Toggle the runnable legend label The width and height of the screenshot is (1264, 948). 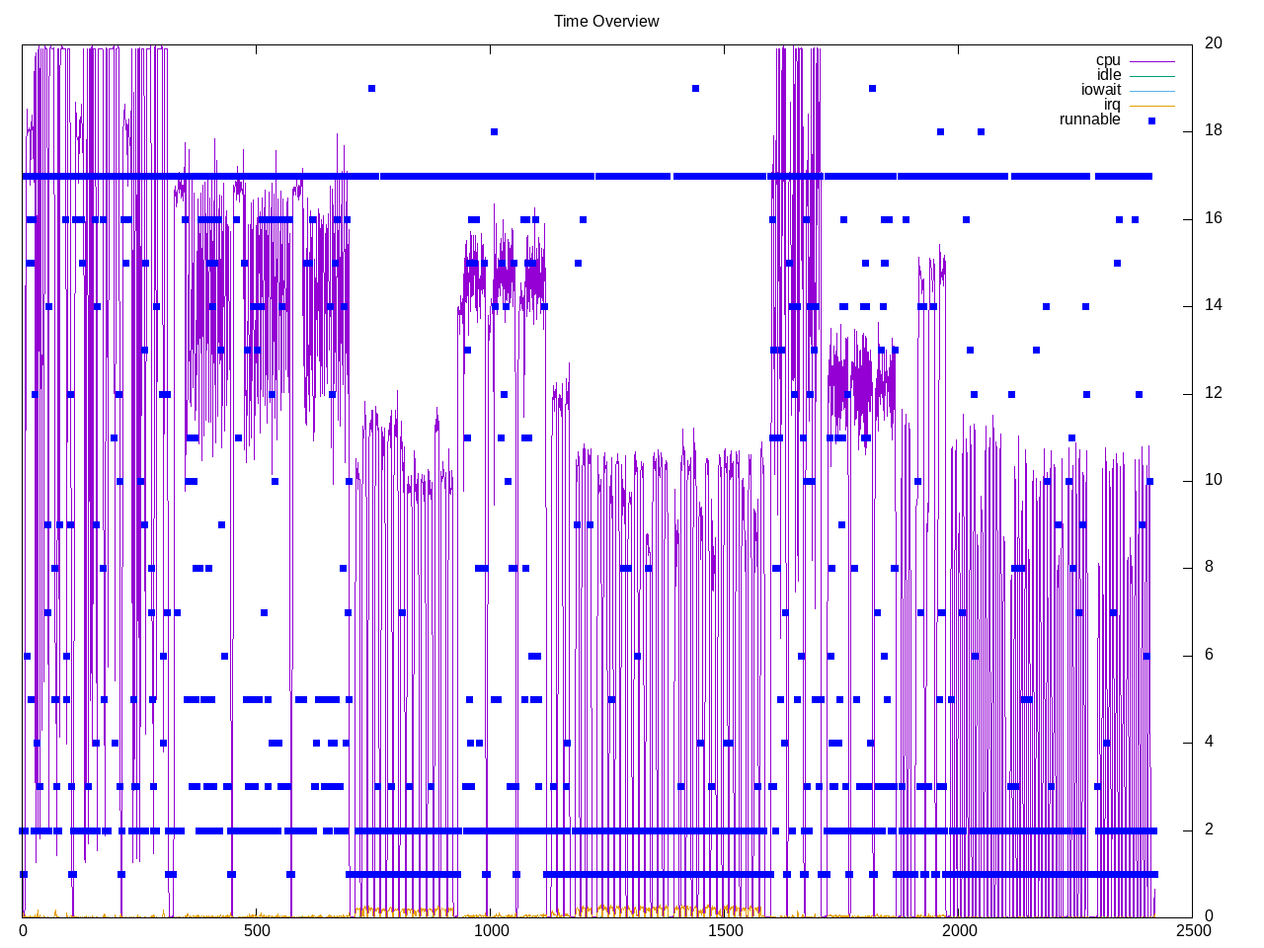[1089, 119]
